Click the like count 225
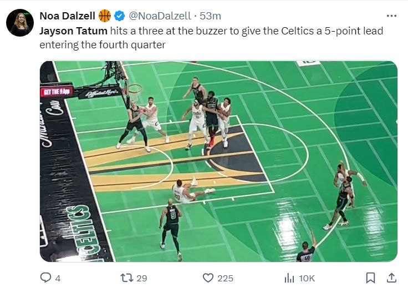Screen dimensions: 408x293 [x=225, y=278]
